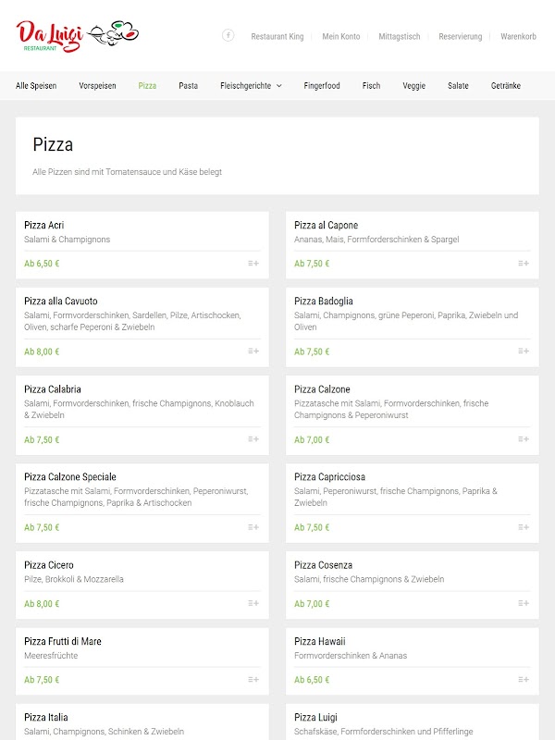Viewport: 555px width, 740px height.
Task: Add Pizza al Capone via plus icon
Action: (x=524, y=264)
